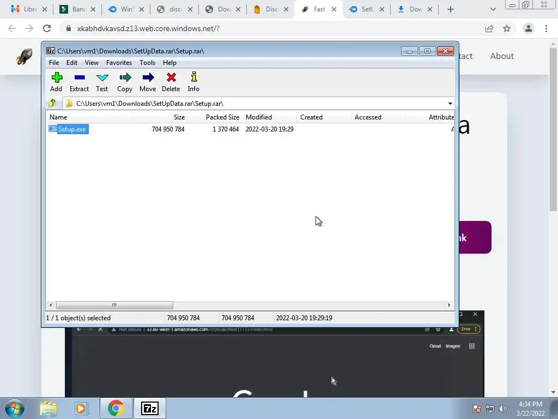Switch to the Band browser tab
558x419 pixels.
coord(77,9)
